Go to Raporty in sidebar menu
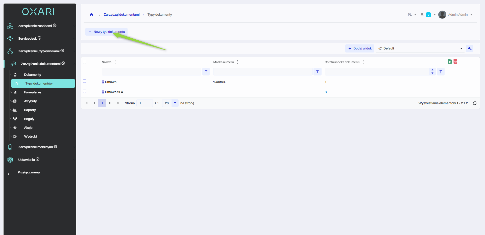 pos(30,110)
